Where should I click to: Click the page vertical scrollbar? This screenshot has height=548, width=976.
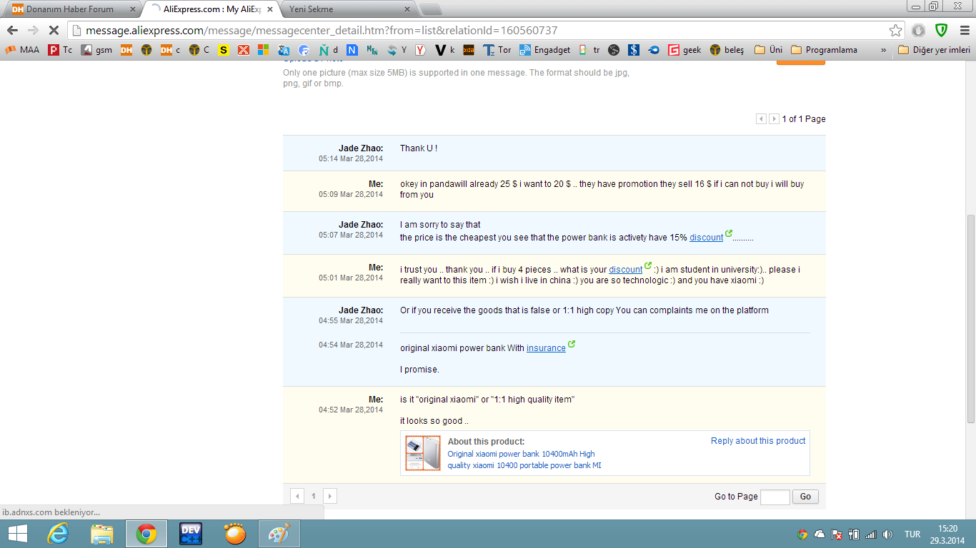coord(970,318)
